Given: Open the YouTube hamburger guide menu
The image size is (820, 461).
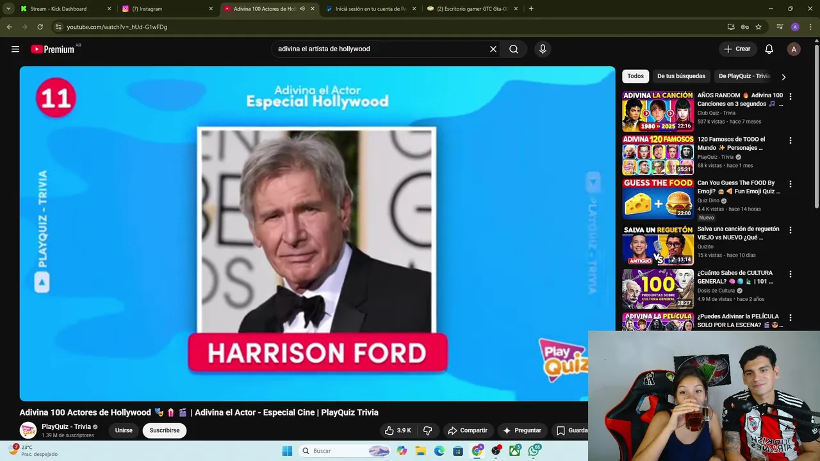Looking at the screenshot, I should coord(15,49).
